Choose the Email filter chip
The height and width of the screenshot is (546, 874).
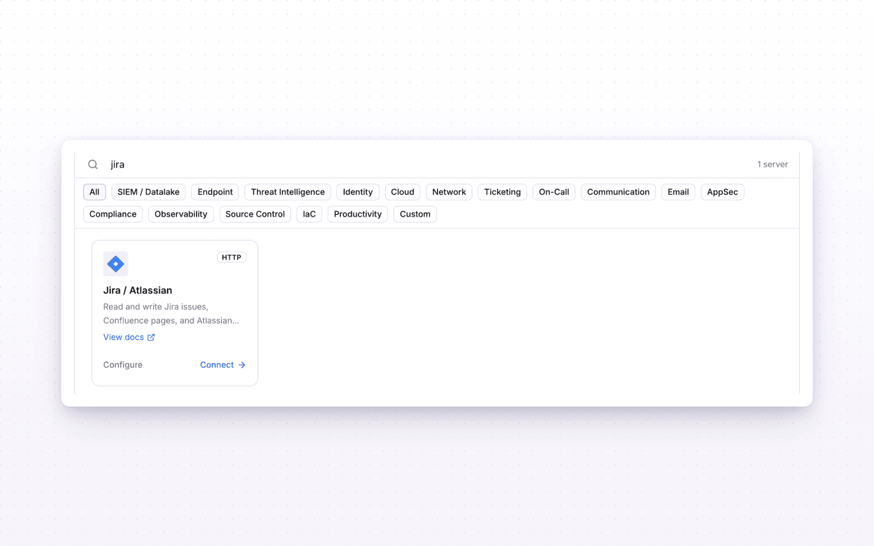pyautogui.click(x=678, y=192)
